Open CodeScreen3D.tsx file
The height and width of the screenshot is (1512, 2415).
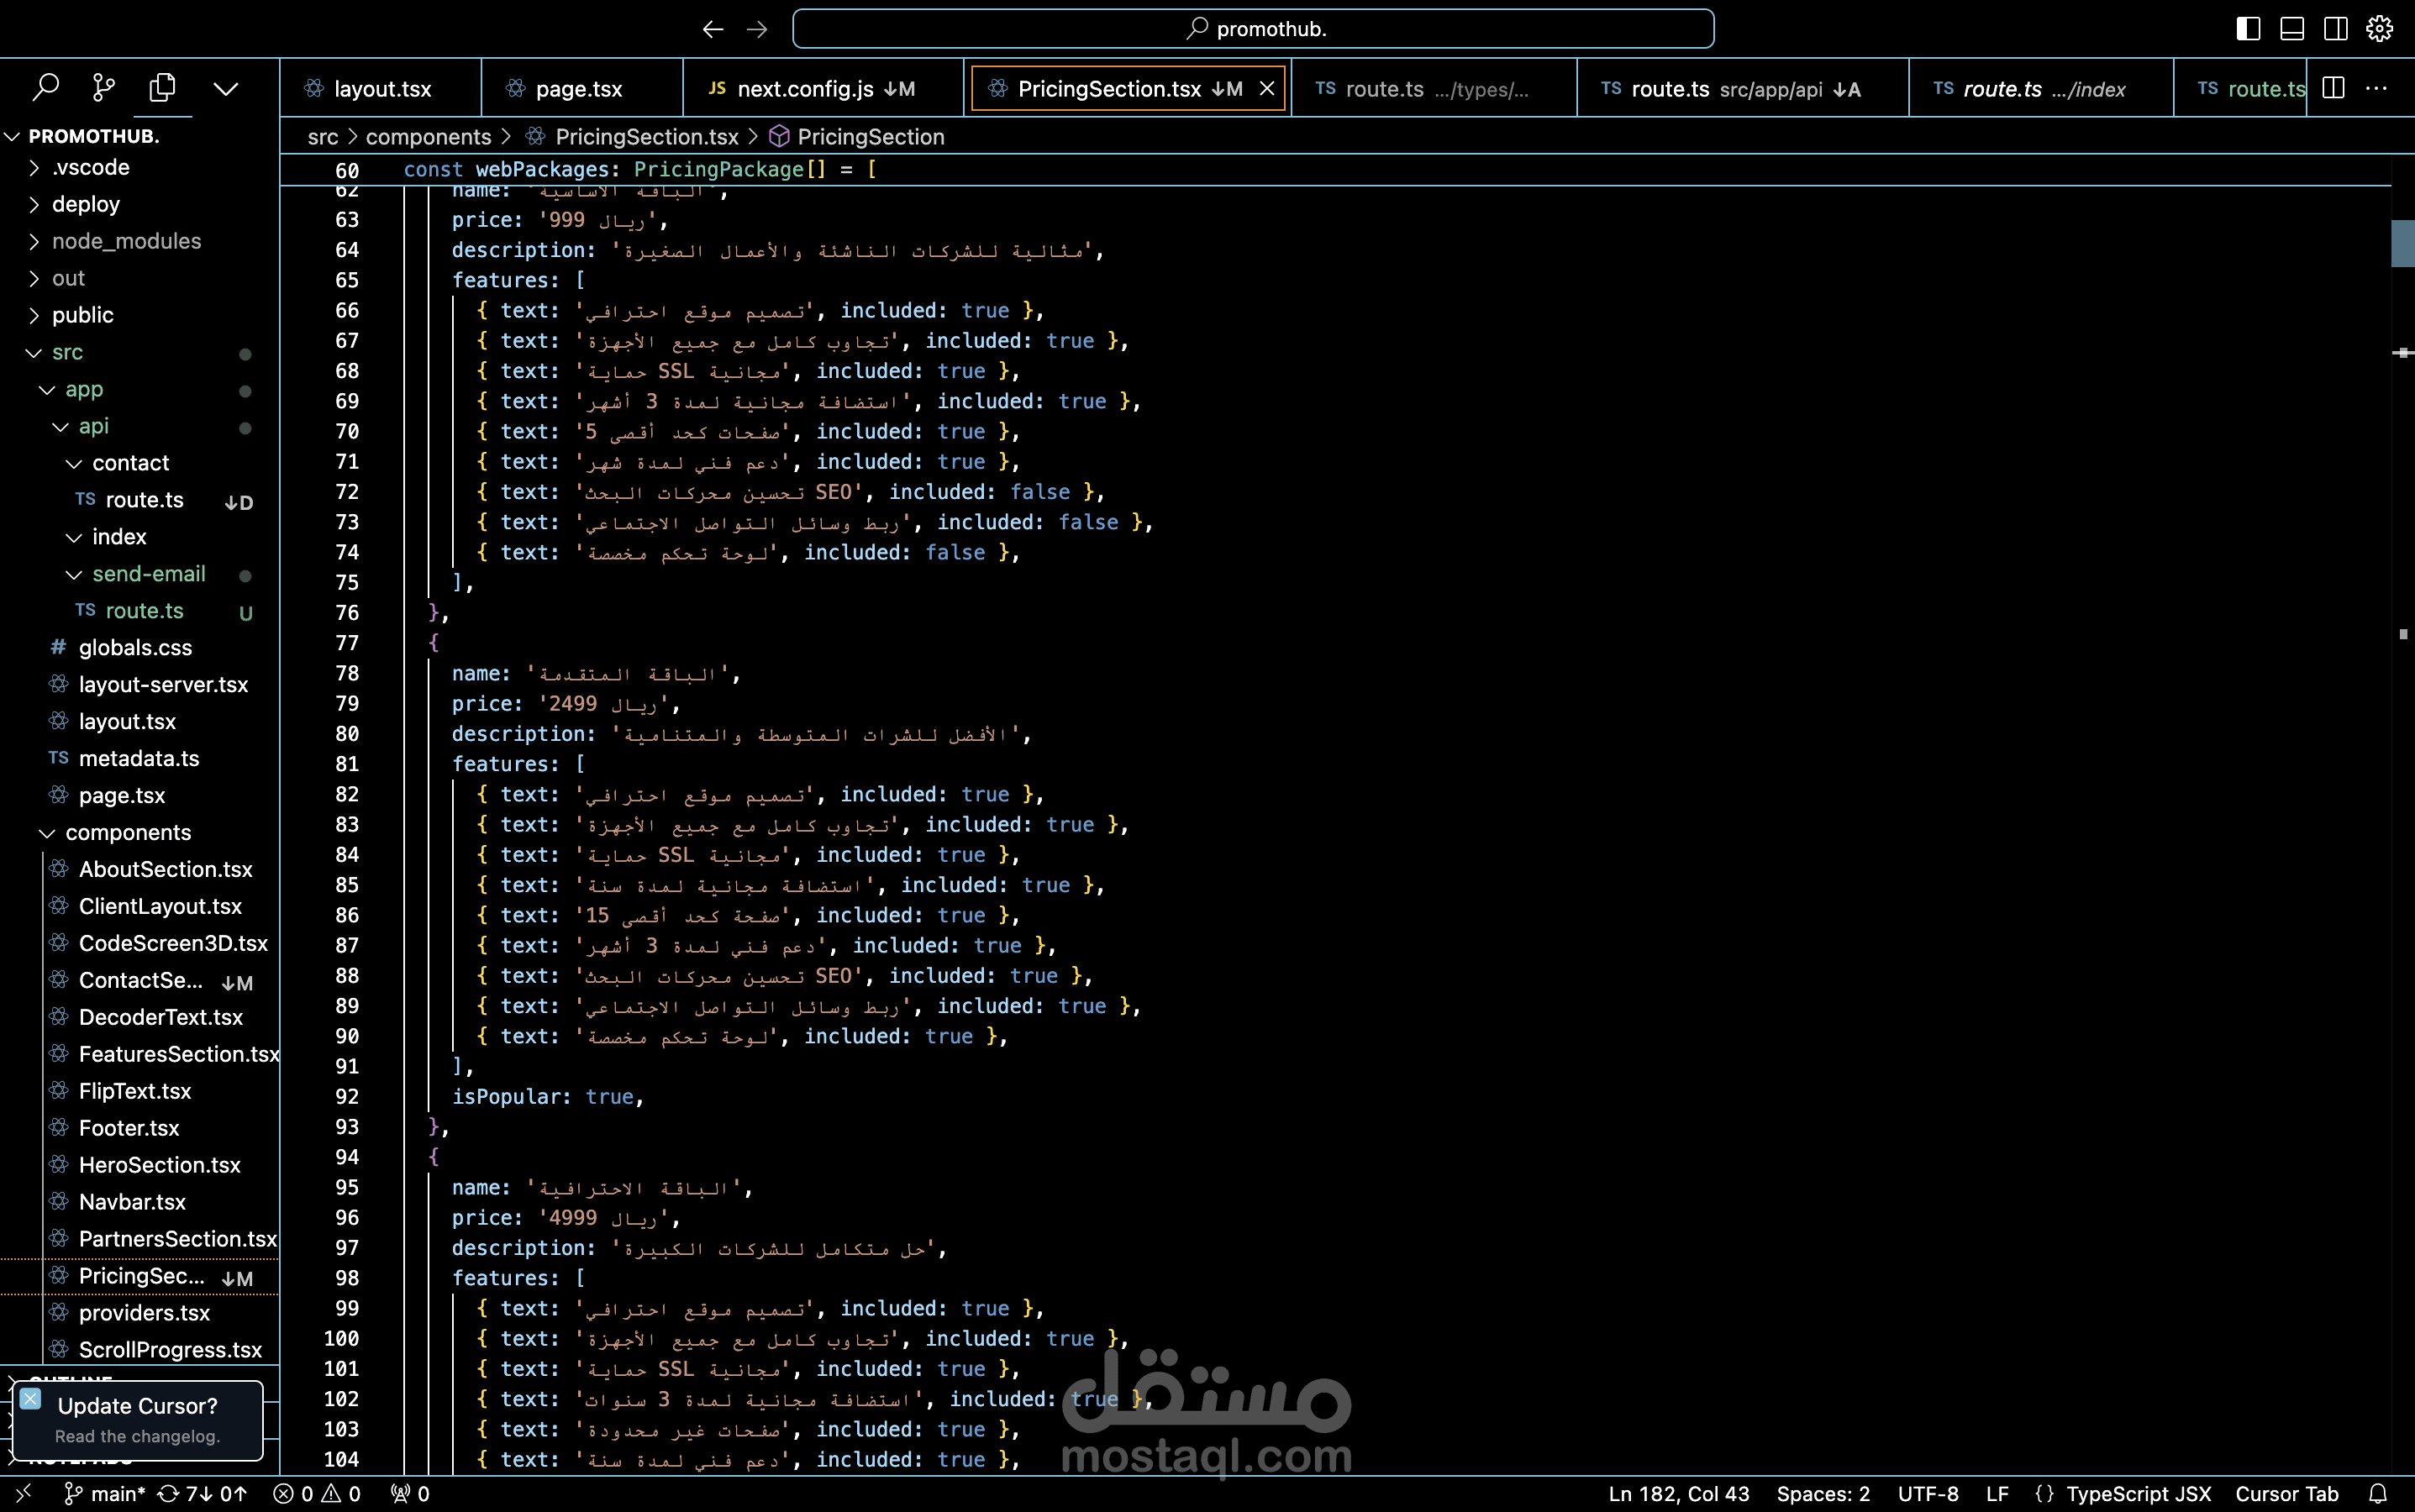pyautogui.click(x=173, y=944)
